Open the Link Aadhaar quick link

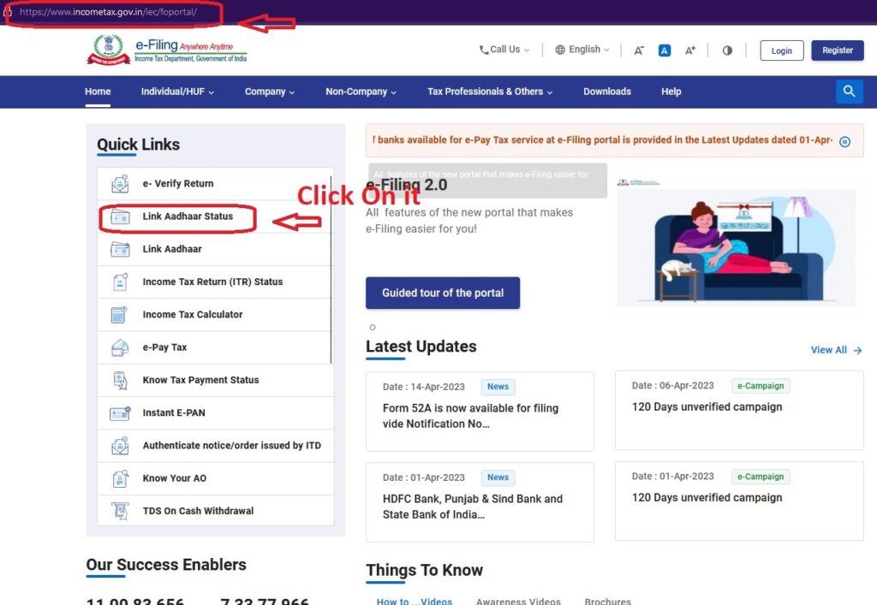(171, 249)
